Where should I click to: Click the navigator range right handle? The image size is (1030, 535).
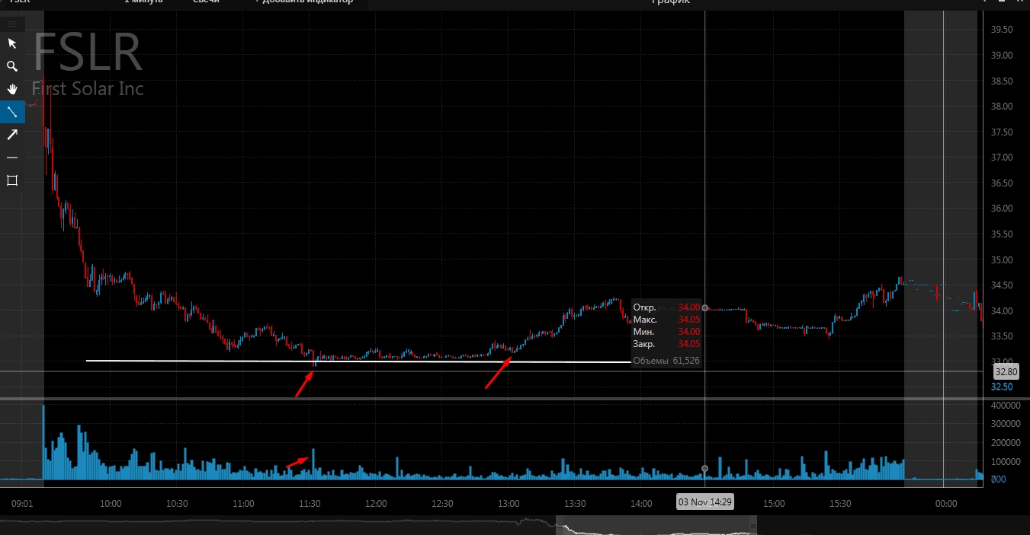[753, 525]
